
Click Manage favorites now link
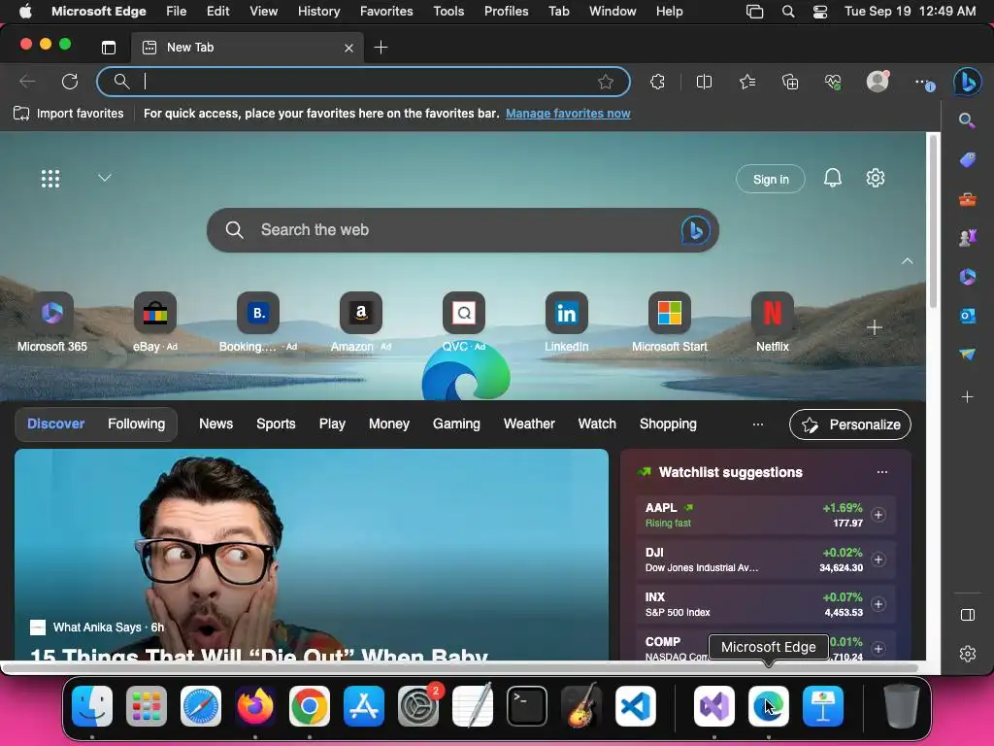coord(568,114)
